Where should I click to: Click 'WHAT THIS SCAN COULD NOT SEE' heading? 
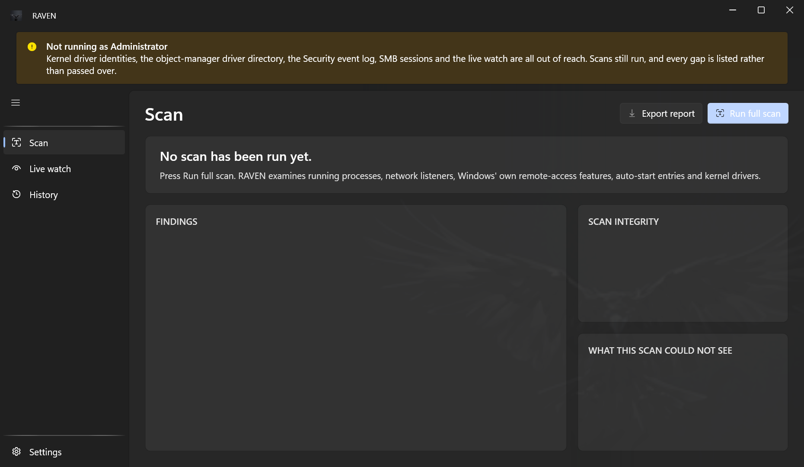point(660,350)
